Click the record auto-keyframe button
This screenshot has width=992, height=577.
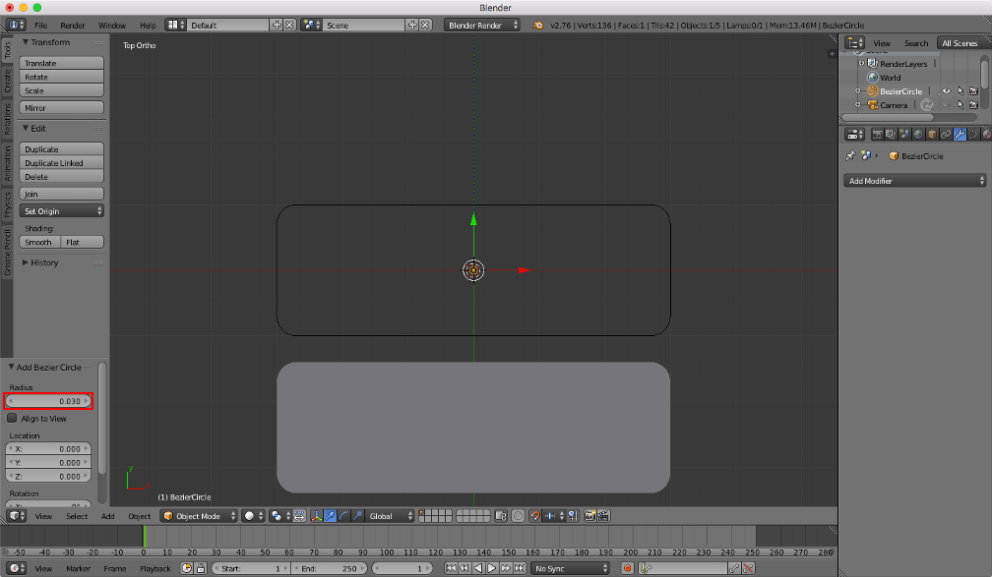pos(628,568)
